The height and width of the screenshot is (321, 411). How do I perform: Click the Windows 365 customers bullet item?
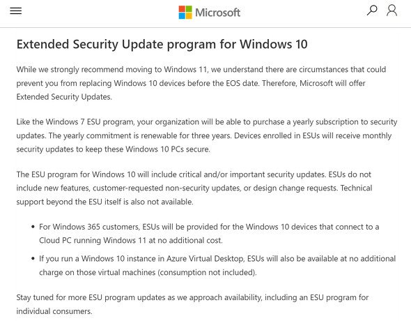click(209, 234)
